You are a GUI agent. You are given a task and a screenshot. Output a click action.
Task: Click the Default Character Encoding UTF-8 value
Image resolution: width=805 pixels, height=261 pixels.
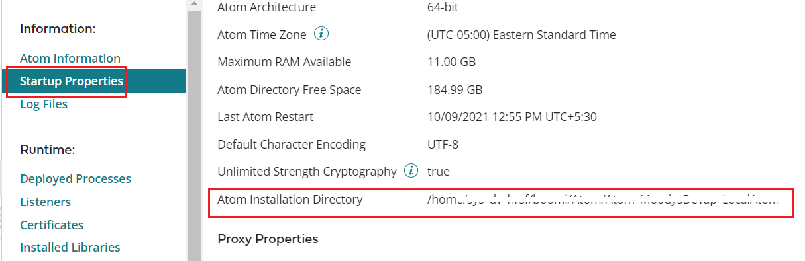coord(443,144)
